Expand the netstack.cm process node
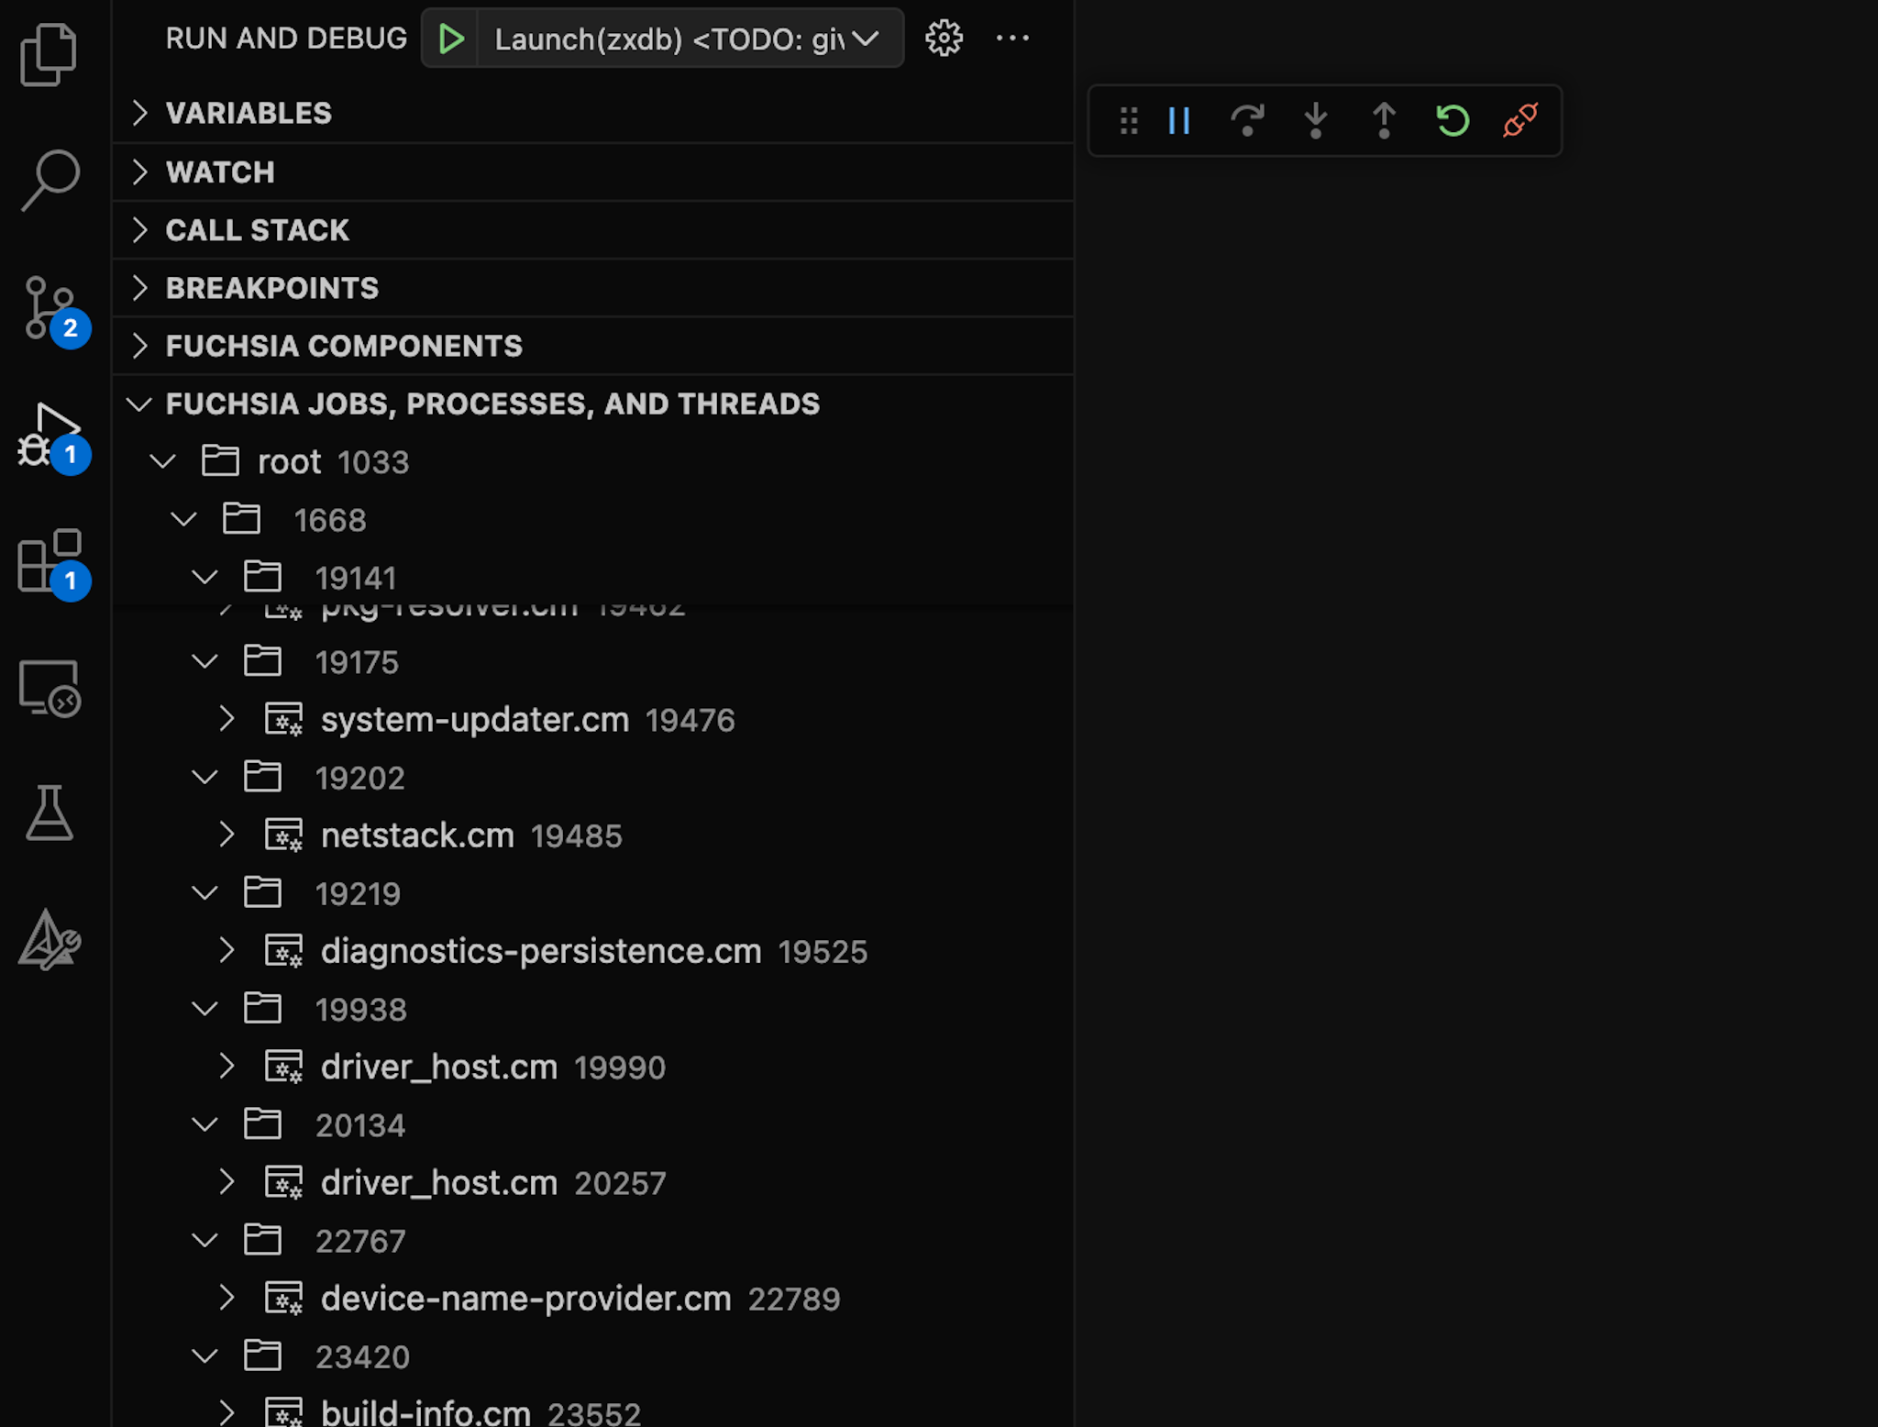This screenshot has height=1427, width=1878. tap(227, 835)
